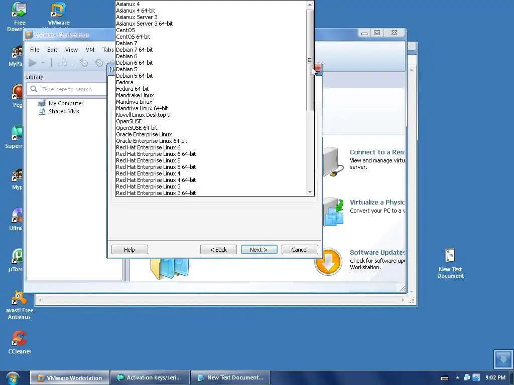The width and height of the screenshot is (514, 385).
Task: Go back with the < Back button
Action: coord(218,250)
